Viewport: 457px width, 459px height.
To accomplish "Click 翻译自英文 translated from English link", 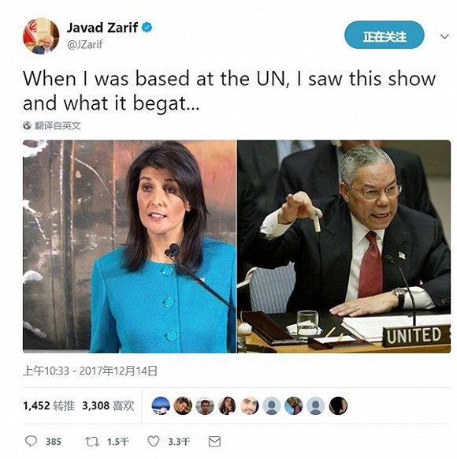I will tap(58, 125).
